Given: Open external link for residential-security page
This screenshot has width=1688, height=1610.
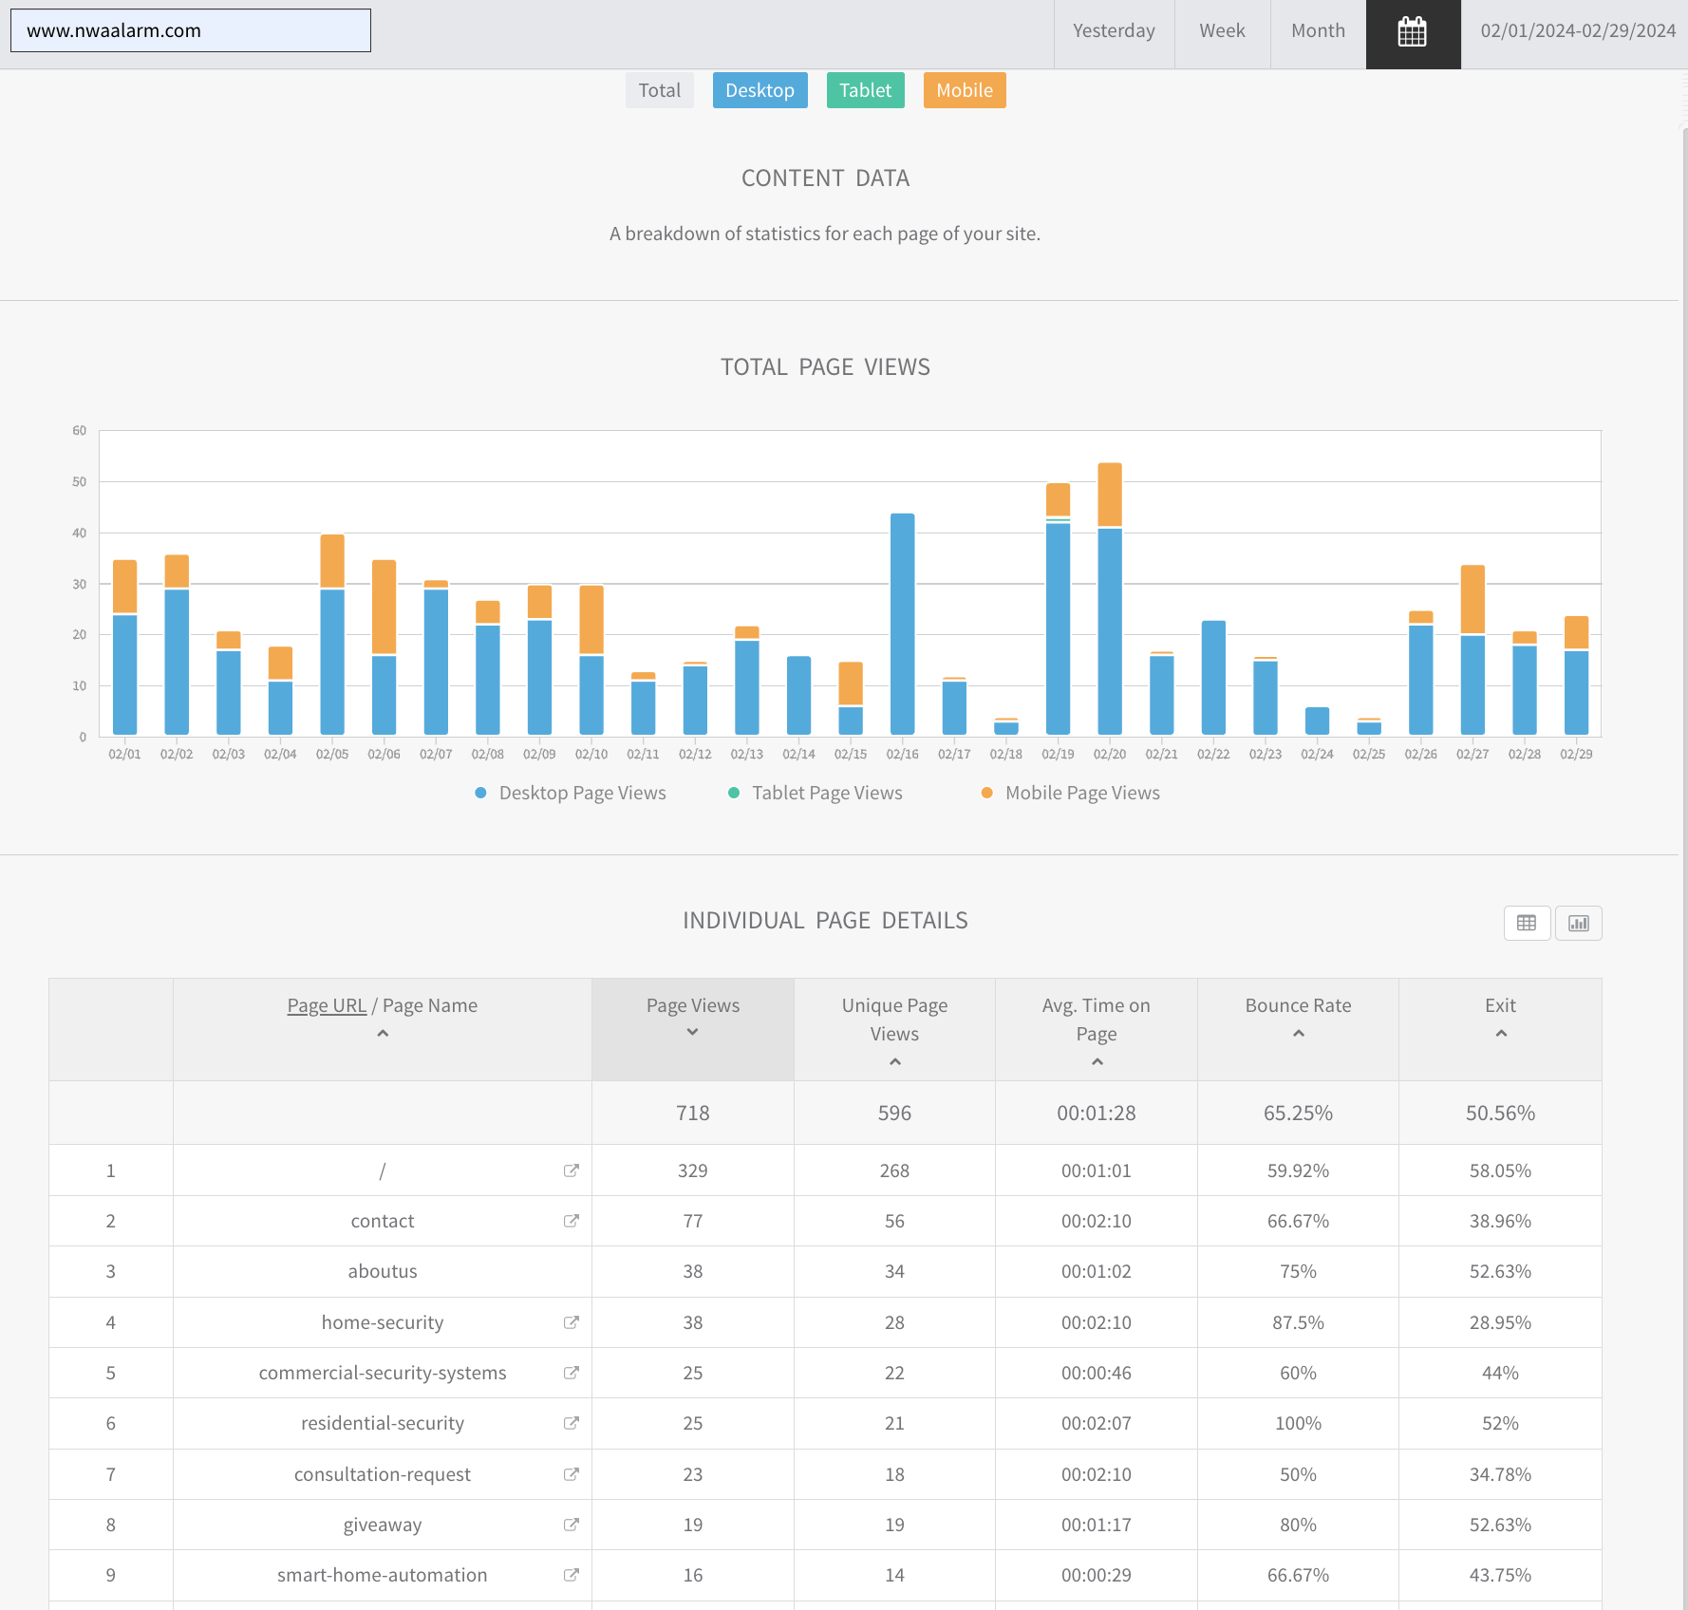Looking at the screenshot, I should pyautogui.click(x=571, y=1423).
